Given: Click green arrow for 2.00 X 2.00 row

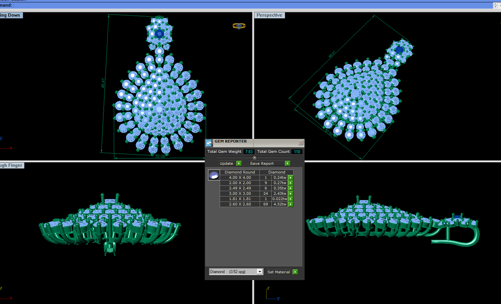Looking at the screenshot, I should coord(291,183).
